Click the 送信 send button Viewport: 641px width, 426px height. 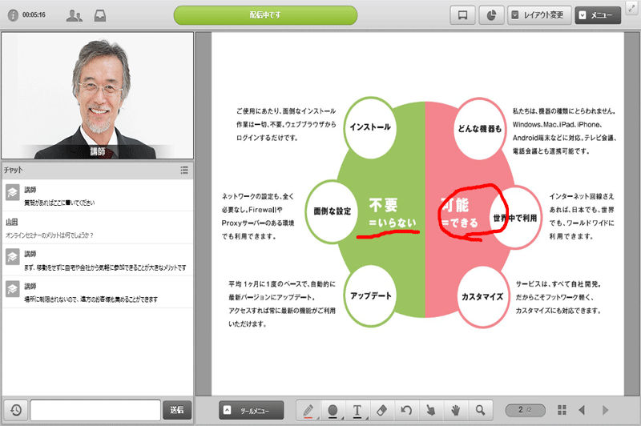point(177,410)
